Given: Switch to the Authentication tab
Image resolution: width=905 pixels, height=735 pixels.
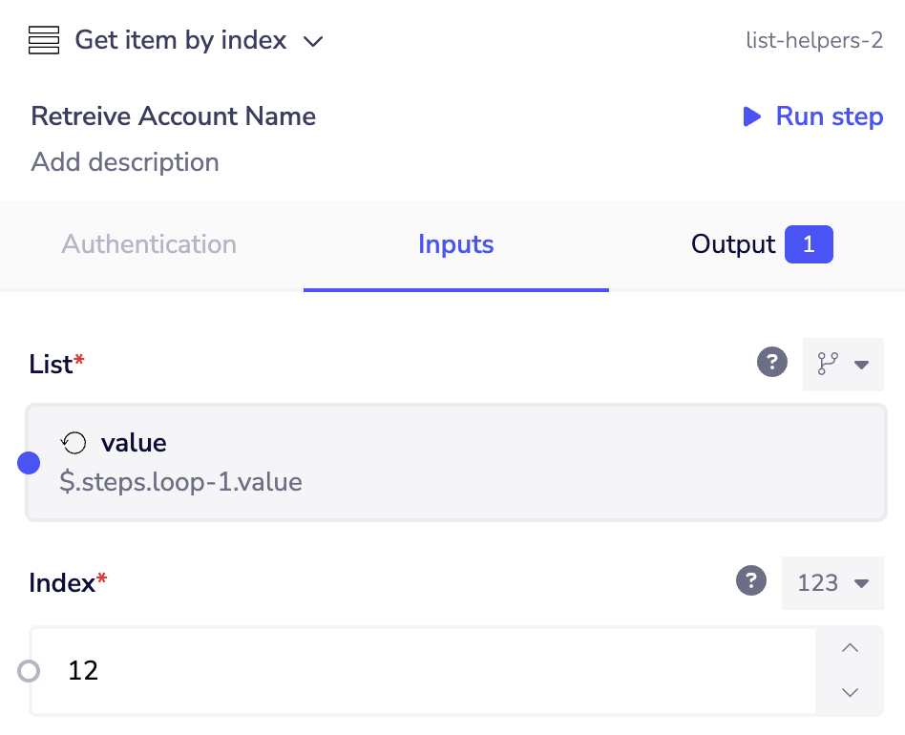Looking at the screenshot, I should click(148, 244).
